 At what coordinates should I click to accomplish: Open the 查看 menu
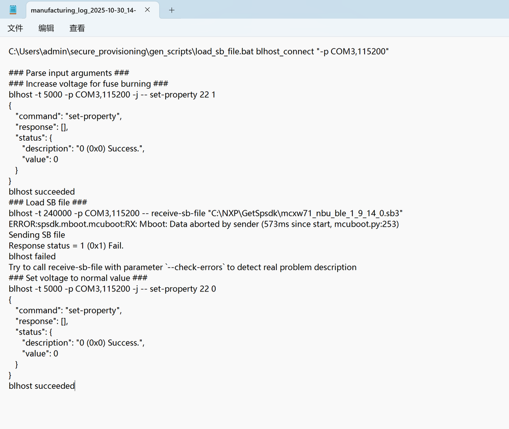[x=77, y=28]
